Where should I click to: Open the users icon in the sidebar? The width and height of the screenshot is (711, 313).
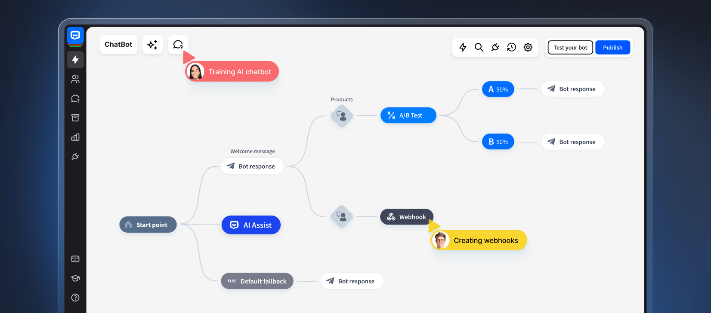click(x=75, y=79)
